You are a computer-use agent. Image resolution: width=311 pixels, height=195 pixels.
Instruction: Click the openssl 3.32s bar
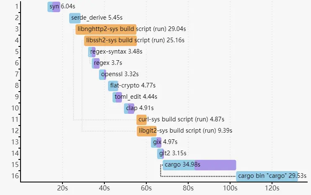[x=103, y=74]
